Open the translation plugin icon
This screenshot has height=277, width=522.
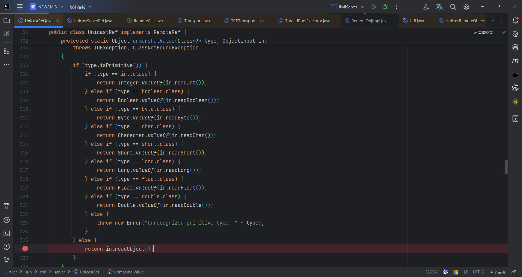[x=439, y=7]
